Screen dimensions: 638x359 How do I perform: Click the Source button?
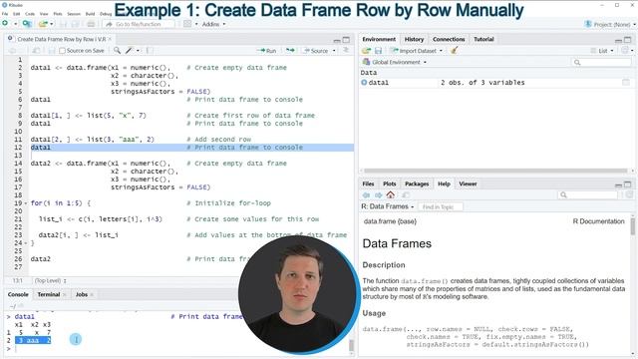pyautogui.click(x=316, y=51)
